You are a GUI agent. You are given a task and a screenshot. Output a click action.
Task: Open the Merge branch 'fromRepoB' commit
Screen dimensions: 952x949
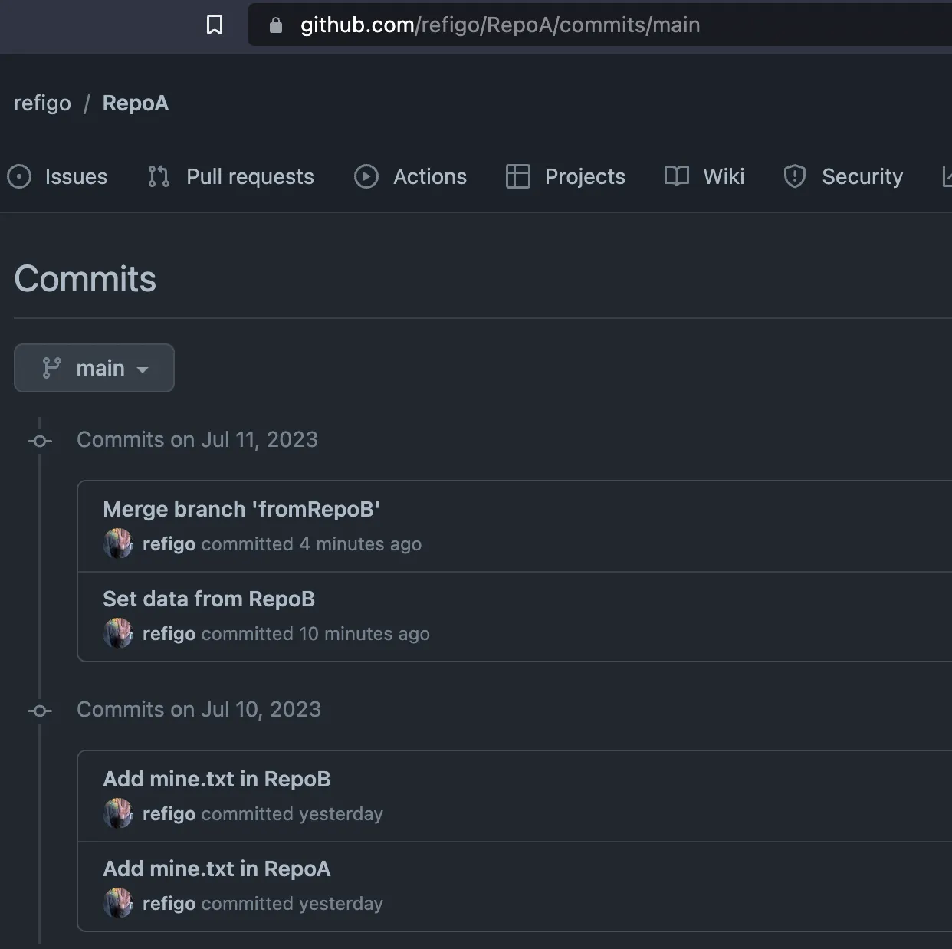pos(241,510)
